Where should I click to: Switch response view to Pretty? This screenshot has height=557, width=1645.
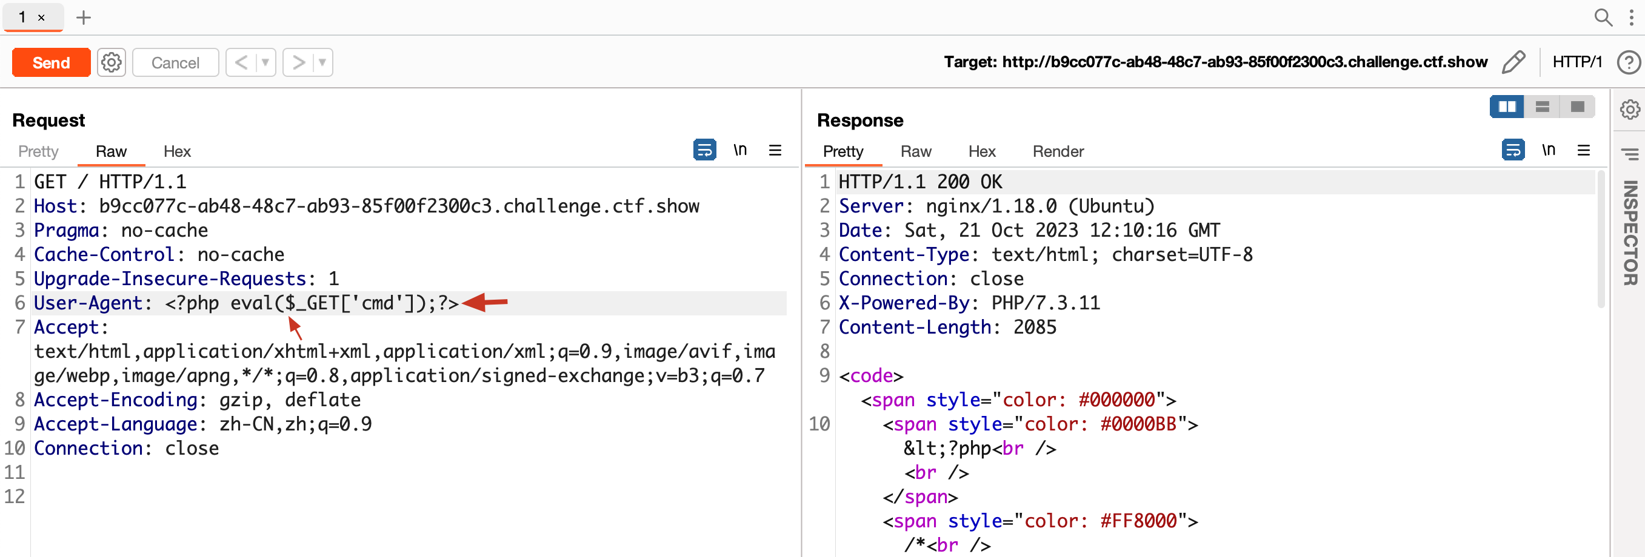843,151
